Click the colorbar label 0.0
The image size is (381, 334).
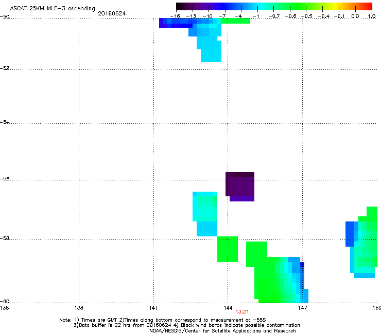click(x=355, y=16)
